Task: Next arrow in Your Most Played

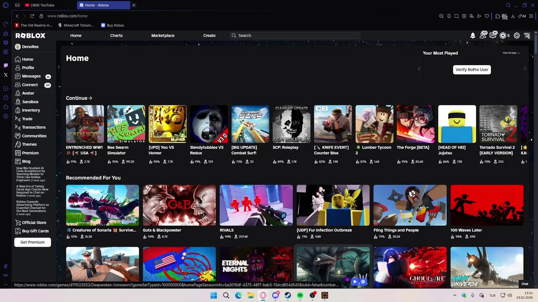Action: [x=525, y=69]
